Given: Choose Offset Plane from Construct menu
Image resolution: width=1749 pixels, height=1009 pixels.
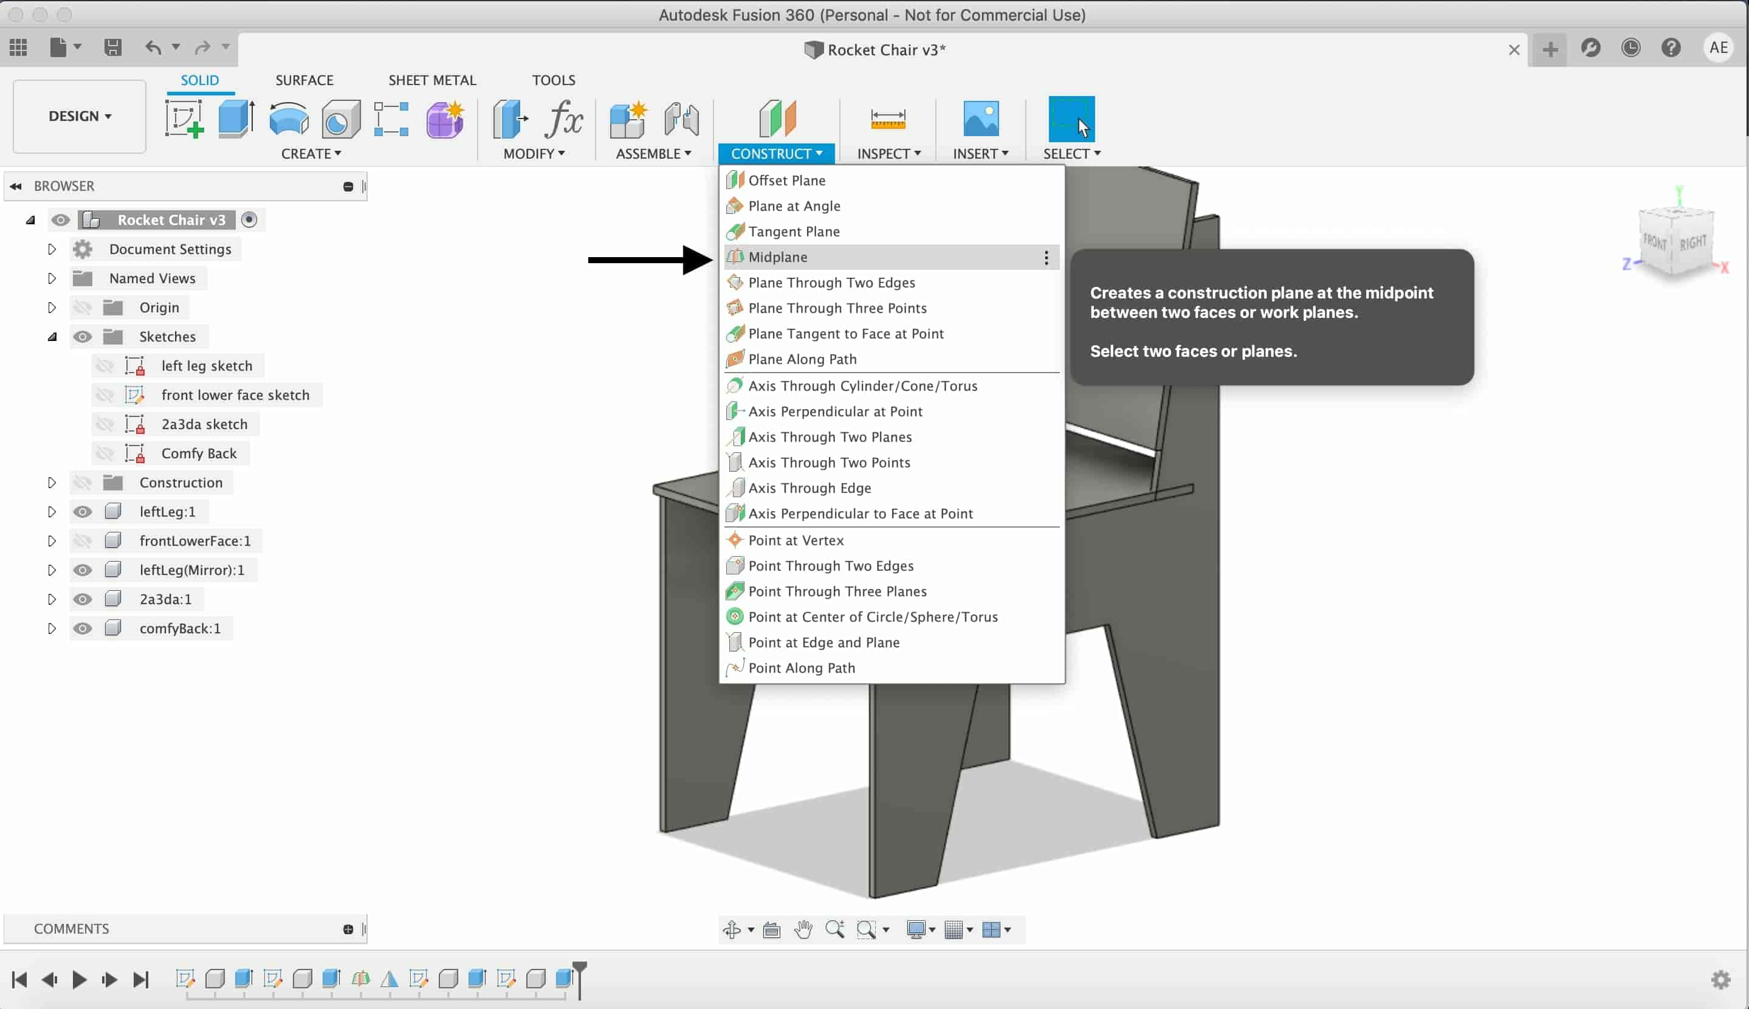Looking at the screenshot, I should point(891,180).
